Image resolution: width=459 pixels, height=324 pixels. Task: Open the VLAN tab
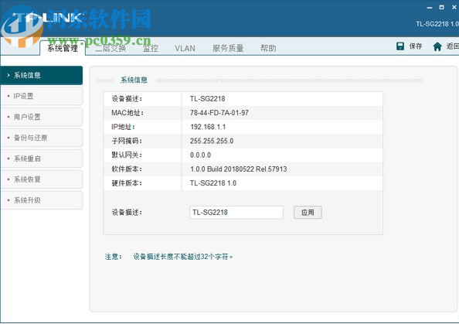[185, 49]
